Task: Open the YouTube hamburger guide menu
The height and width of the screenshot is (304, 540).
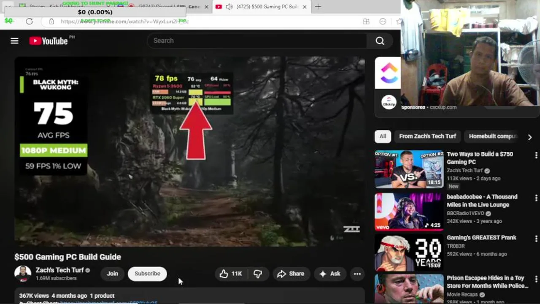Action: pyautogui.click(x=14, y=41)
